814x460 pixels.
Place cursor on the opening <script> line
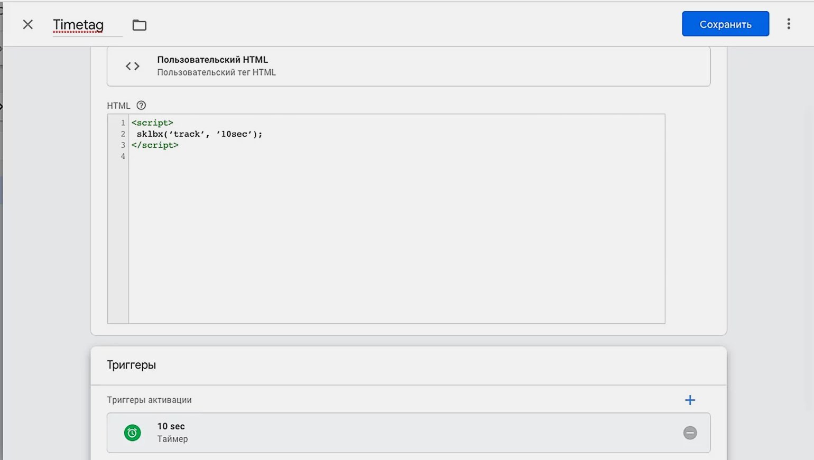click(x=152, y=123)
